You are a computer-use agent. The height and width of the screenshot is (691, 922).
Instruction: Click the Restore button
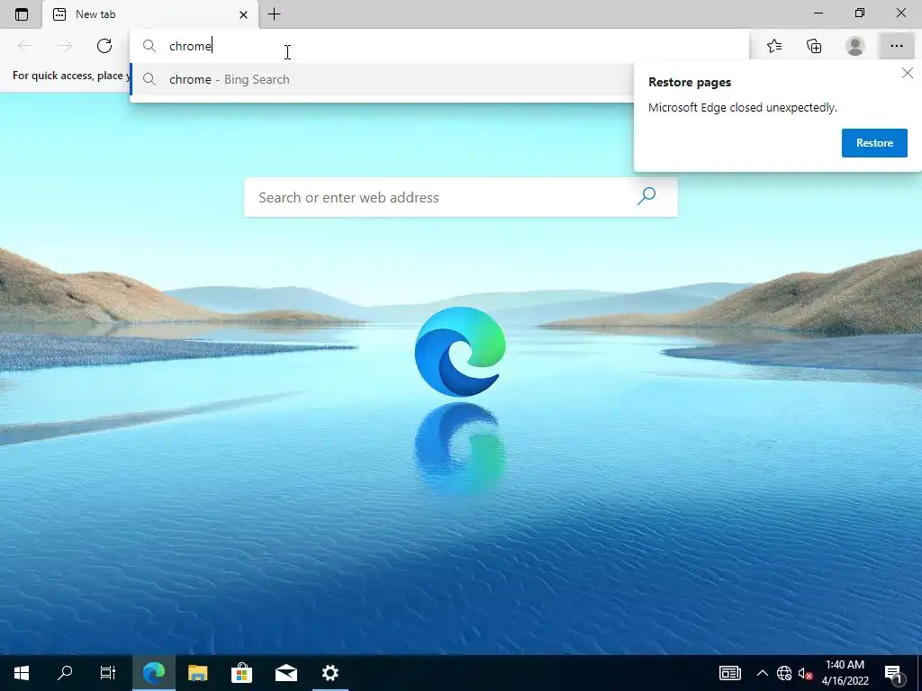coord(874,143)
